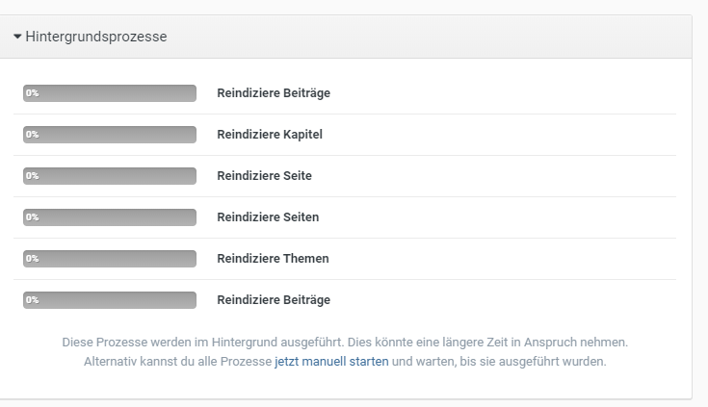Select the Reindiziere Themen progress bar
The image size is (708, 407).
110,259
